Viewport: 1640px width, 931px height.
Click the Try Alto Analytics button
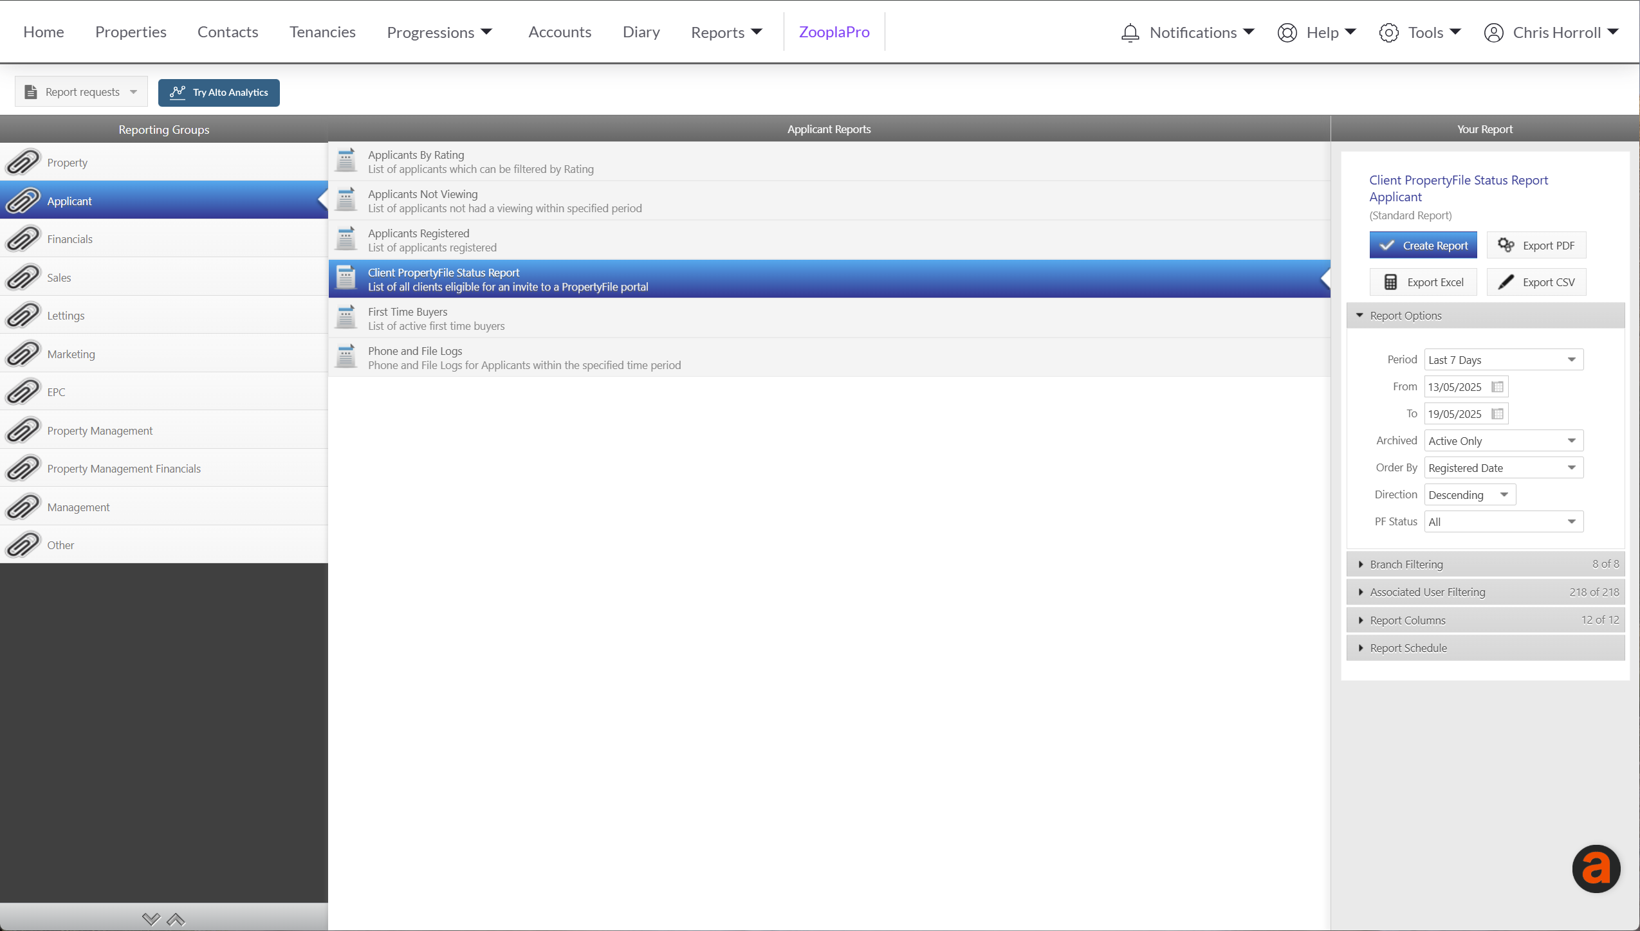point(218,92)
